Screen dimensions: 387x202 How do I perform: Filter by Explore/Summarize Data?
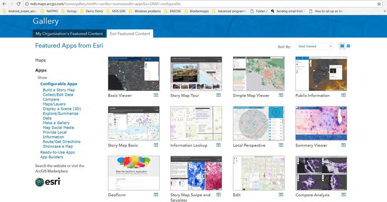(x=61, y=116)
